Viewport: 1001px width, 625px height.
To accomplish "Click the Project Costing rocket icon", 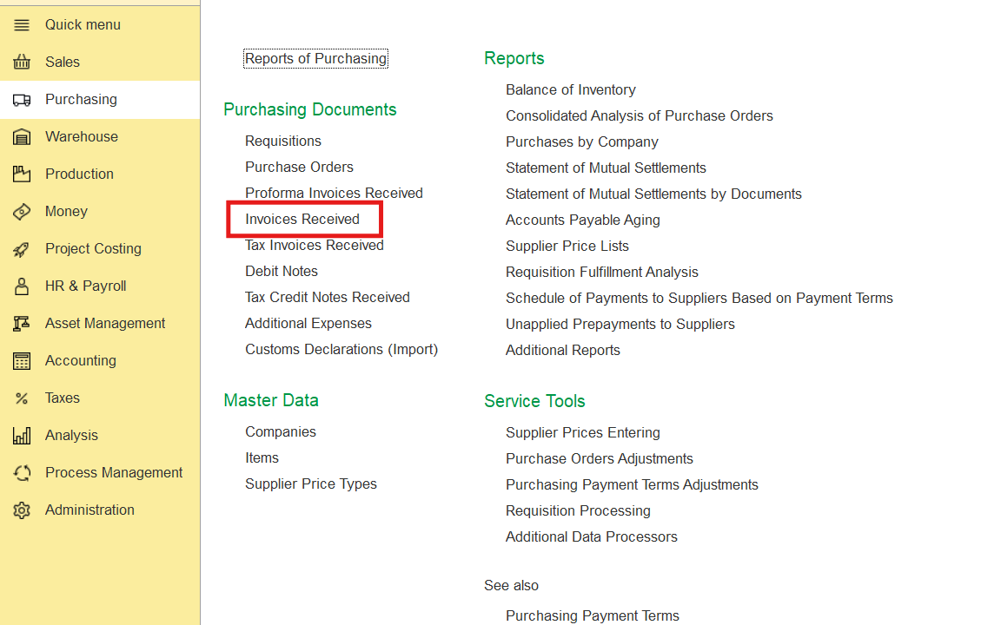I will coord(22,249).
